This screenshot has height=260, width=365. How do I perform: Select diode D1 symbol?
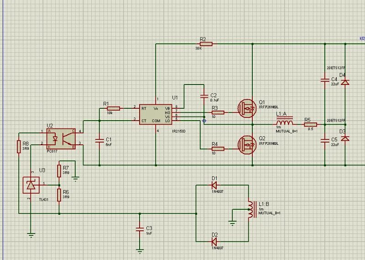pyautogui.click(x=214, y=185)
